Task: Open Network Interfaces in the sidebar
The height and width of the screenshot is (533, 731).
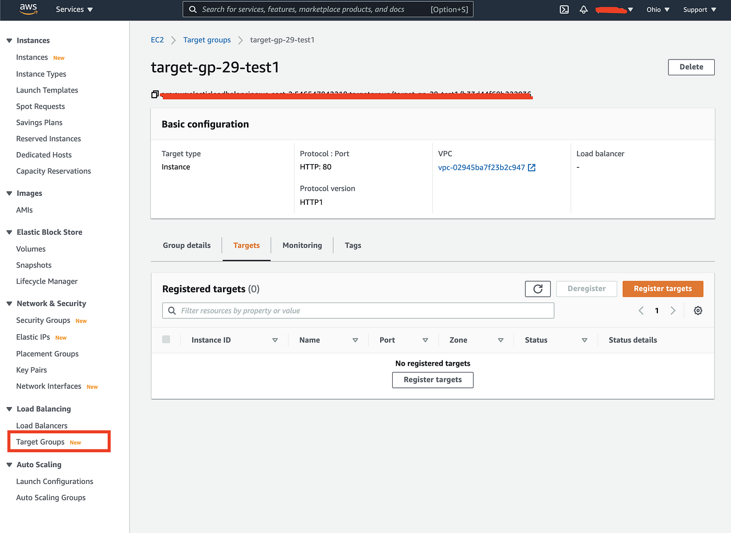Action: [49, 386]
